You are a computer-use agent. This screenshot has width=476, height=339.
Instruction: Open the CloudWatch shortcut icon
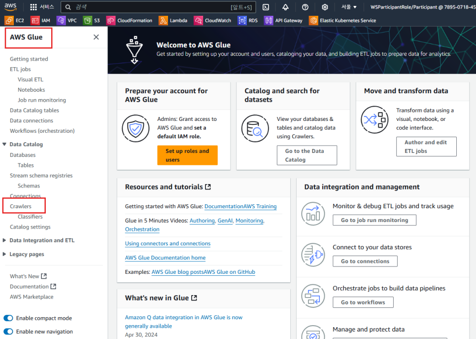(x=198, y=20)
